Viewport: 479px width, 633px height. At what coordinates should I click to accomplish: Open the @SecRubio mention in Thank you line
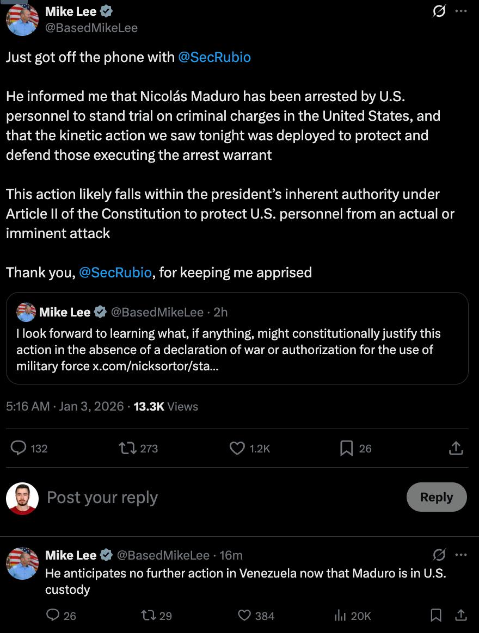(x=115, y=272)
